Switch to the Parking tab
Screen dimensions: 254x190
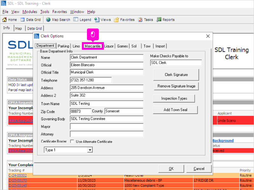click(x=63, y=46)
